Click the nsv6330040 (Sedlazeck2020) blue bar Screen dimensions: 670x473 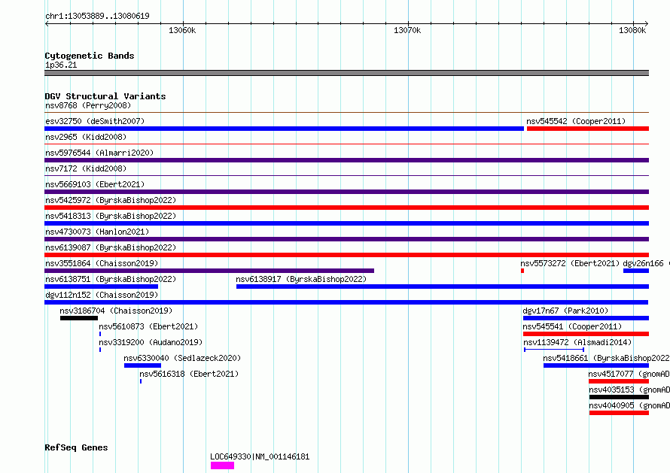click(x=143, y=365)
